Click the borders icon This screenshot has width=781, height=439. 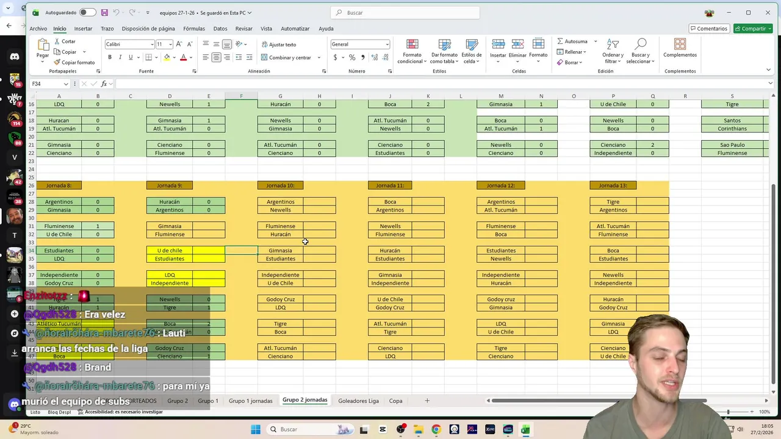click(x=148, y=57)
